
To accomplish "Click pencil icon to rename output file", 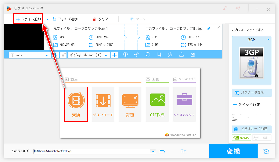I will (208, 28).
